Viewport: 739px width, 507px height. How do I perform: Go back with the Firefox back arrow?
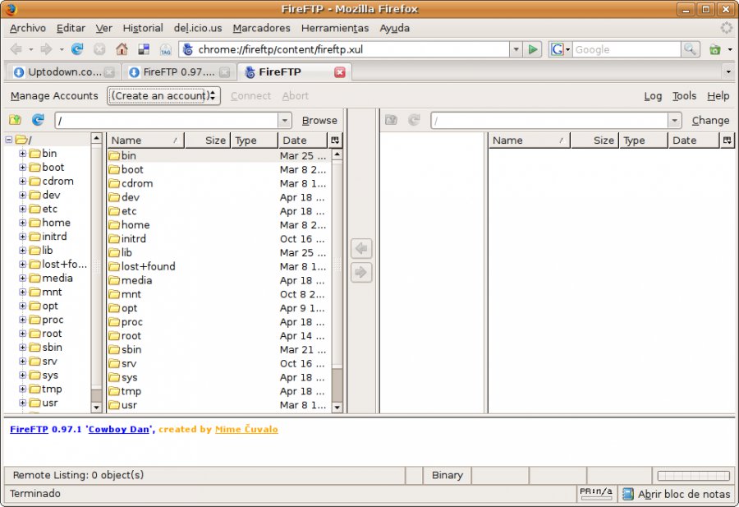coord(16,49)
